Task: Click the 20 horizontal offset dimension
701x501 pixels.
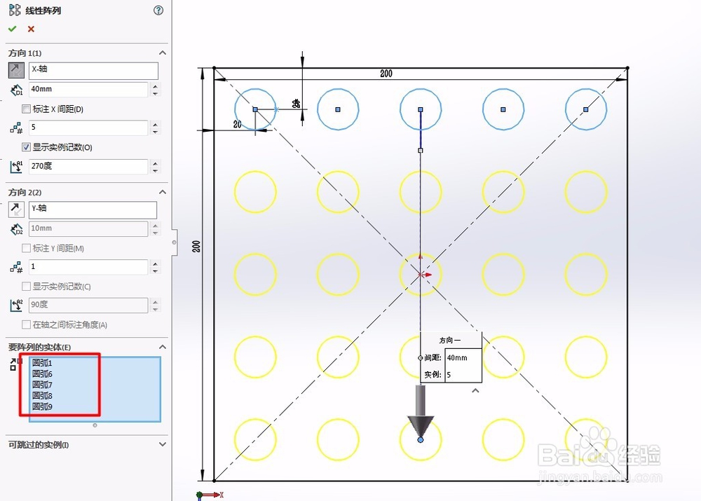Action: 237,124
